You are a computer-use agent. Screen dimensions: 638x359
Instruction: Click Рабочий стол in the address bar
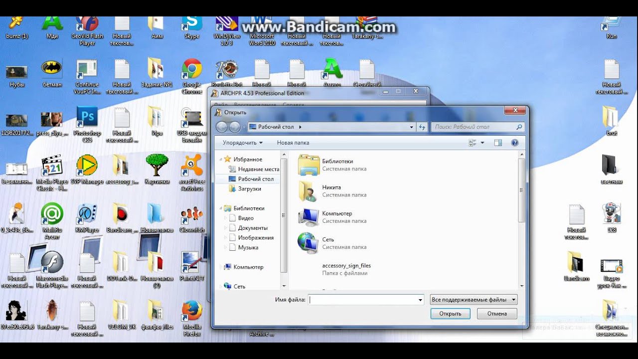(276, 127)
